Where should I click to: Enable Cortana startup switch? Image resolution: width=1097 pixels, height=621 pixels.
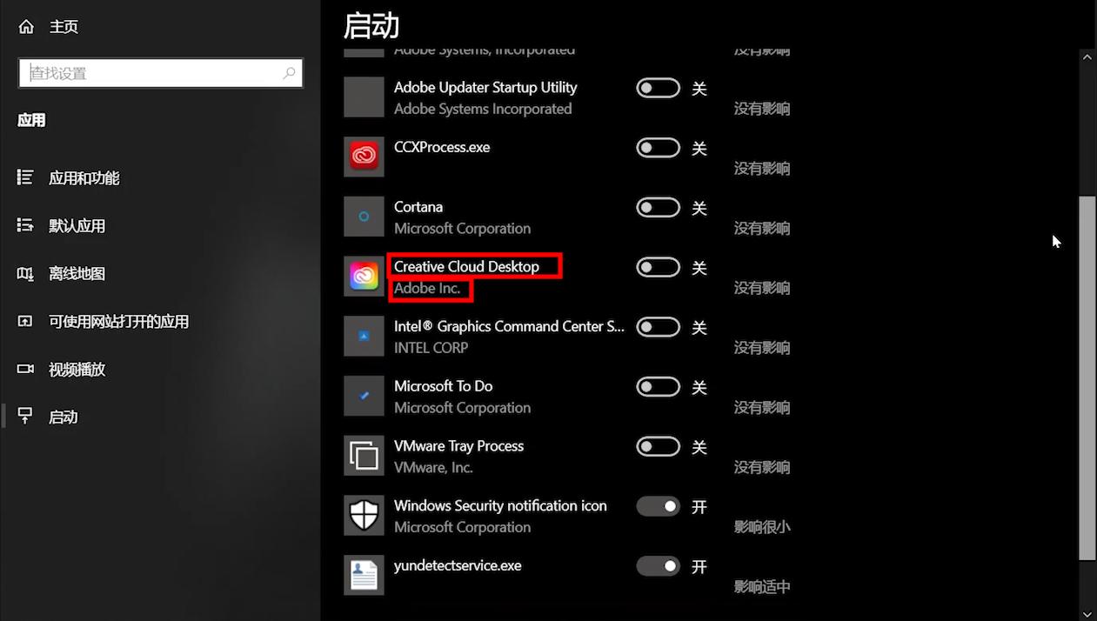658,207
